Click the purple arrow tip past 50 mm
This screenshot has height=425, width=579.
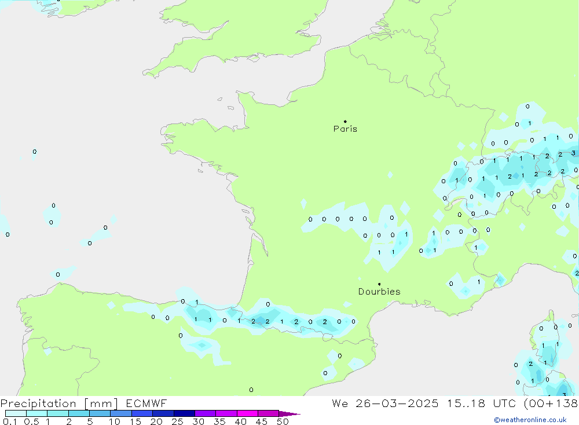(x=290, y=414)
